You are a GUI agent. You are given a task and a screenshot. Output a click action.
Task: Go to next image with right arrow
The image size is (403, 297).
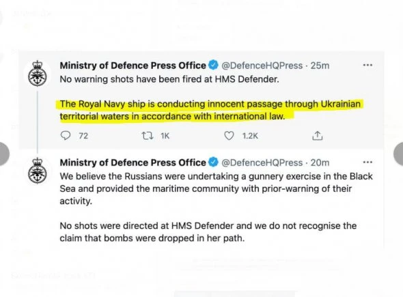(398, 154)
